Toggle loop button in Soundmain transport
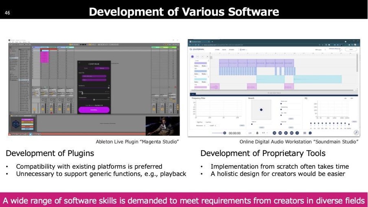The width and height of the screenshot is (368, 207). 297,133
